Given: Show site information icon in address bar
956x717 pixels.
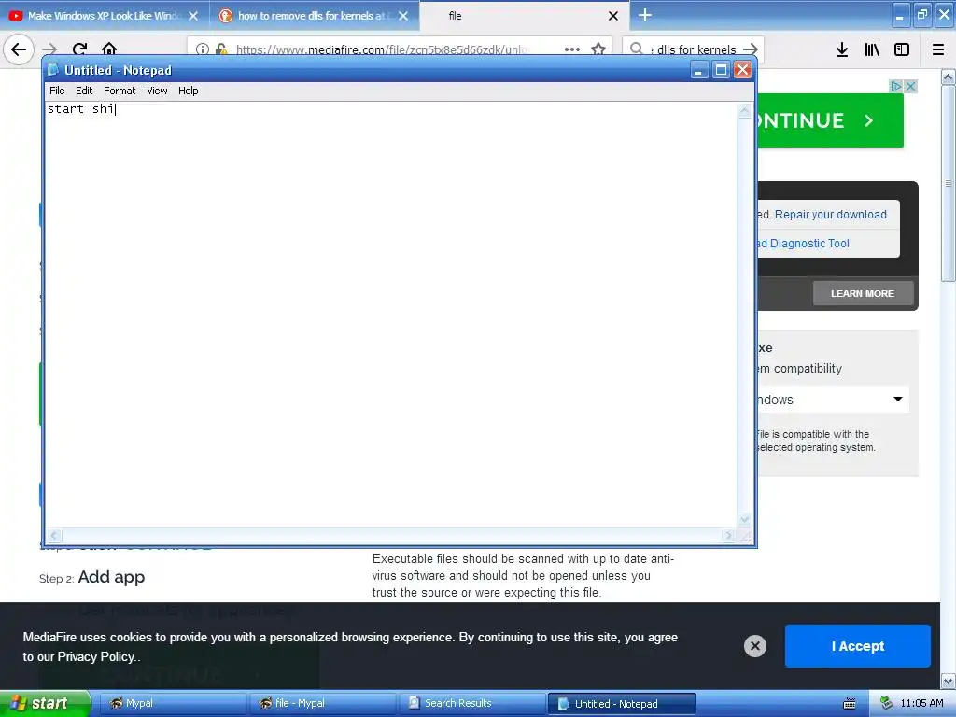Looking at the screenshot, I should tap(203, 49).
